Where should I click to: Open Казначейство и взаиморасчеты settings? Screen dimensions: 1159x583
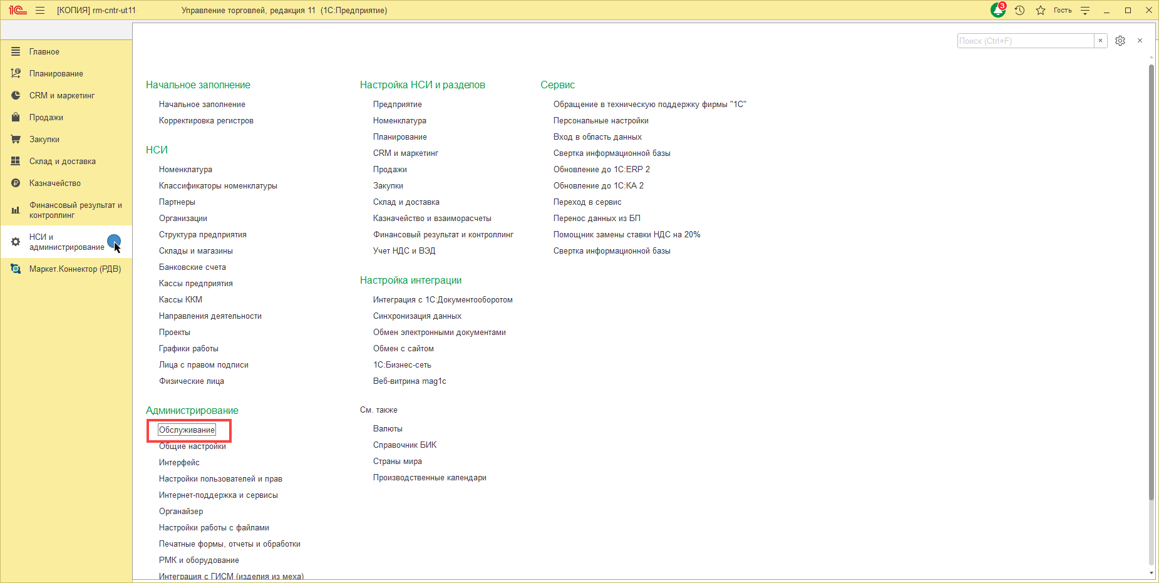click(432, 219)
